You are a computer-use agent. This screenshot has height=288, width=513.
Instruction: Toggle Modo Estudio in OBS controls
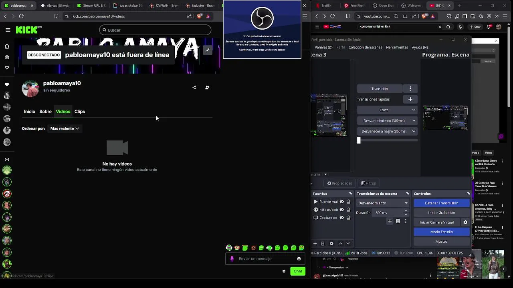pos(441,232)
